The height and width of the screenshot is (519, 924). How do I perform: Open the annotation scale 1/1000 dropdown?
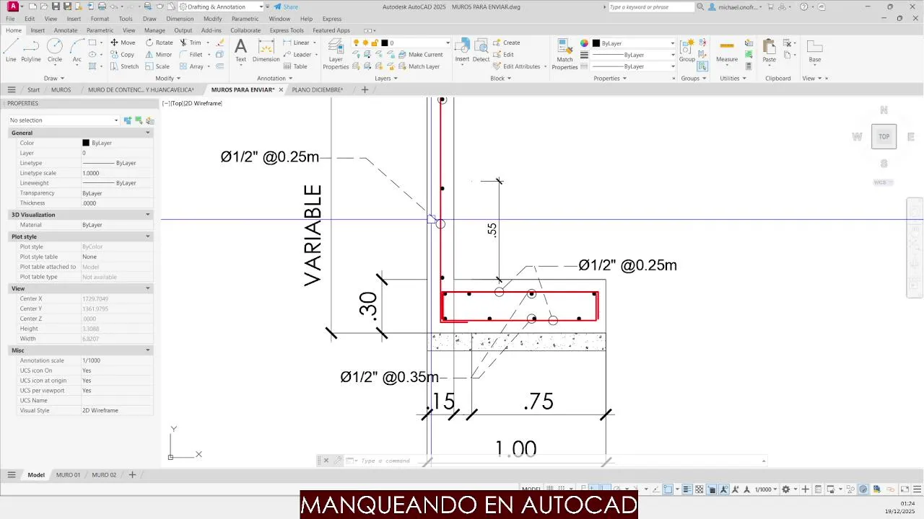pos(766,489)
